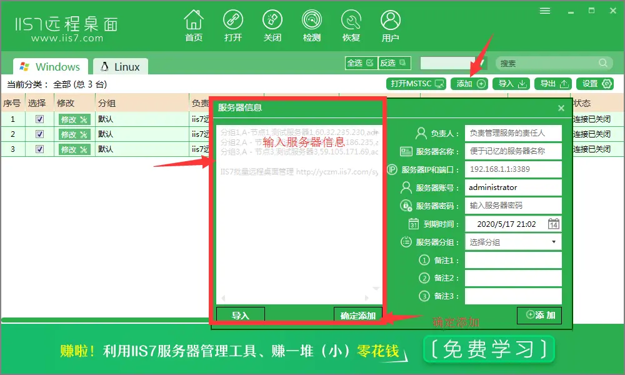Open calendar picker for 到期时间
The height and width of the screenshot is (375, 625).
553,224
